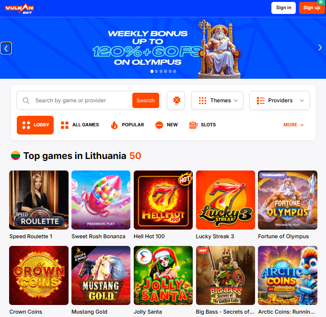Screen dimensions: 326x317
Task: Click the green gift badge on Sign up
Action: [x=321, y=2]
